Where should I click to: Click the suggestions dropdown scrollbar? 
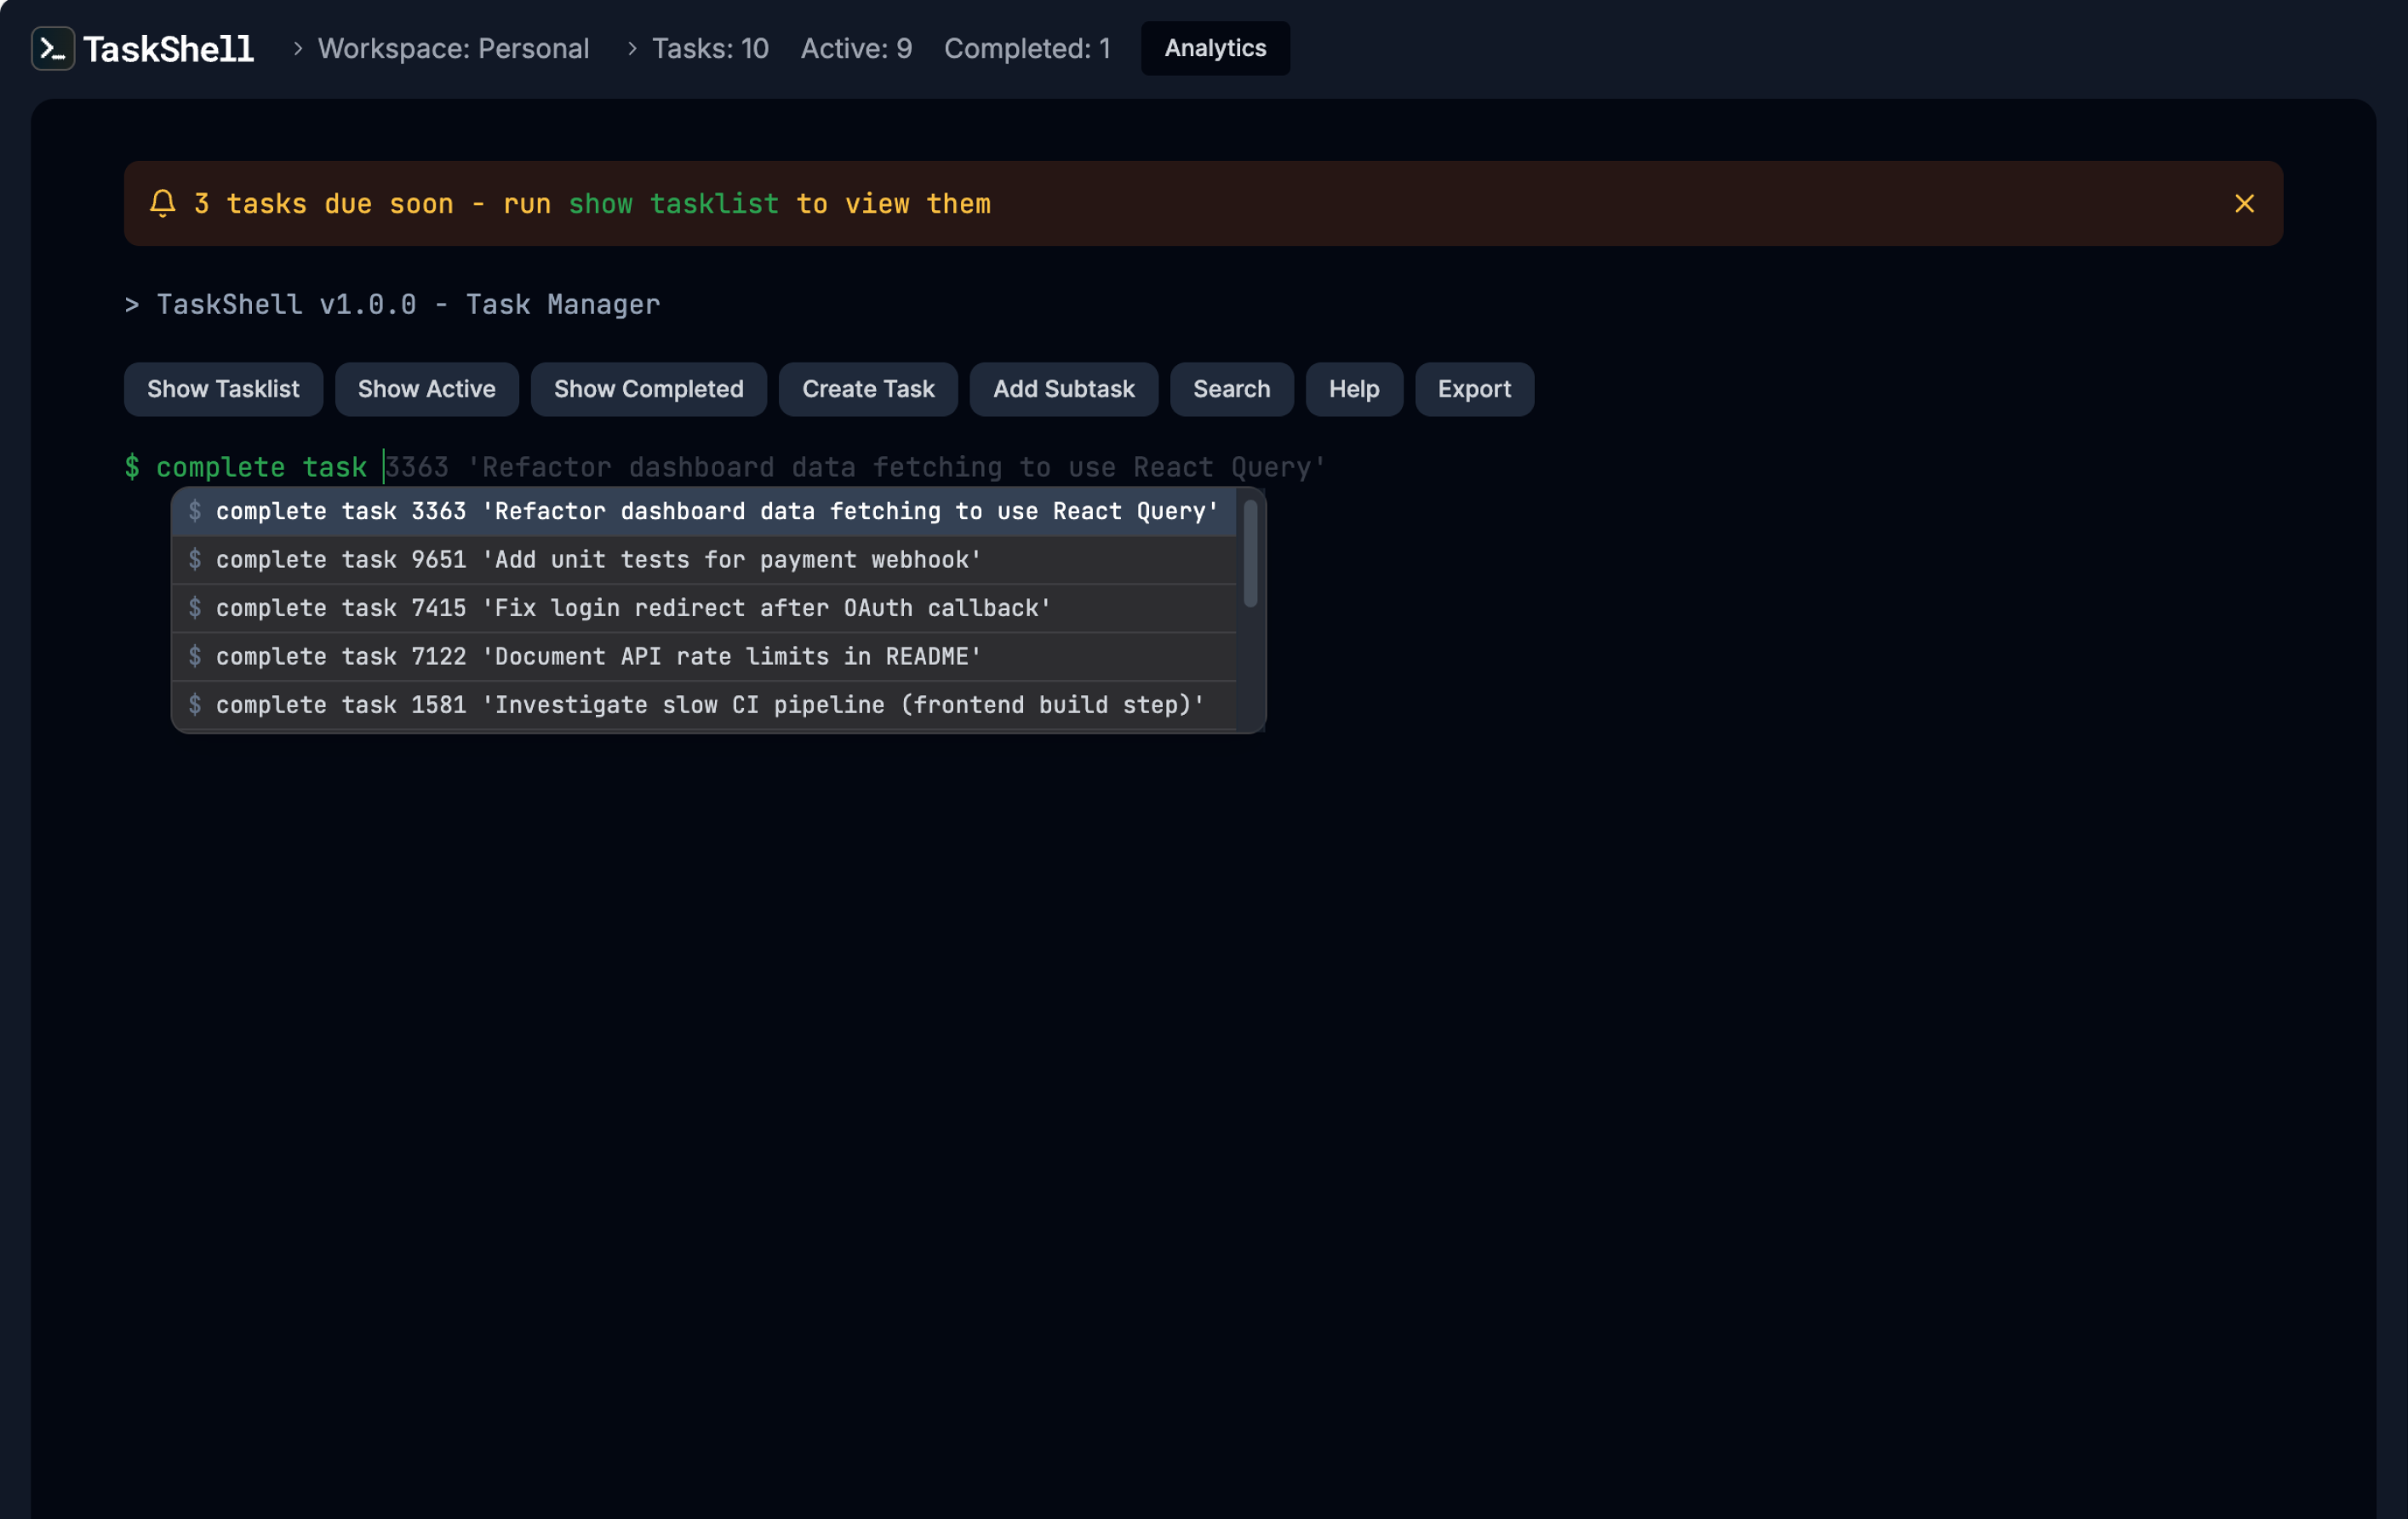click(1250, 555)
